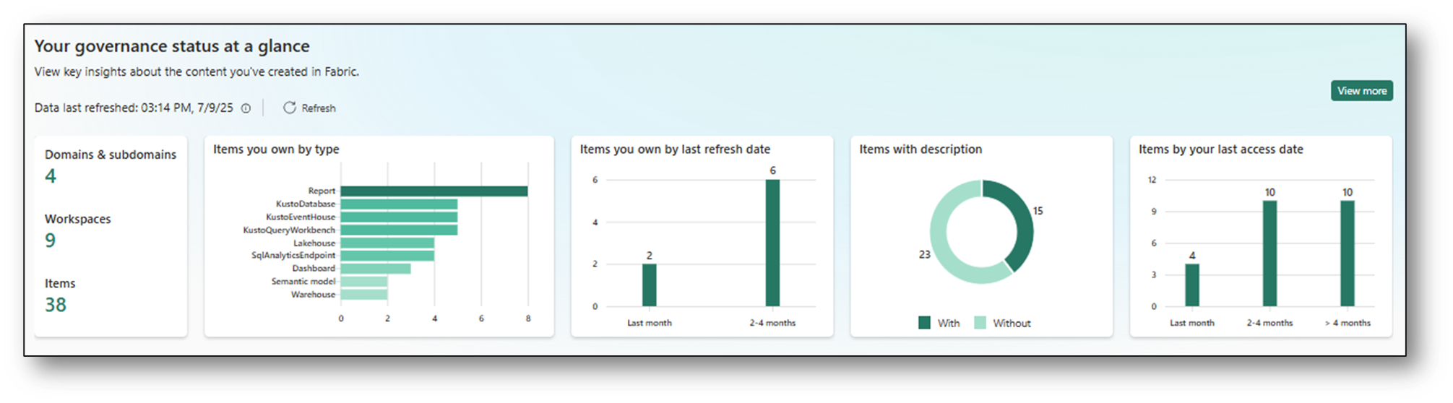Click the 15 label on donut chart

click(x=1038, y=211)
